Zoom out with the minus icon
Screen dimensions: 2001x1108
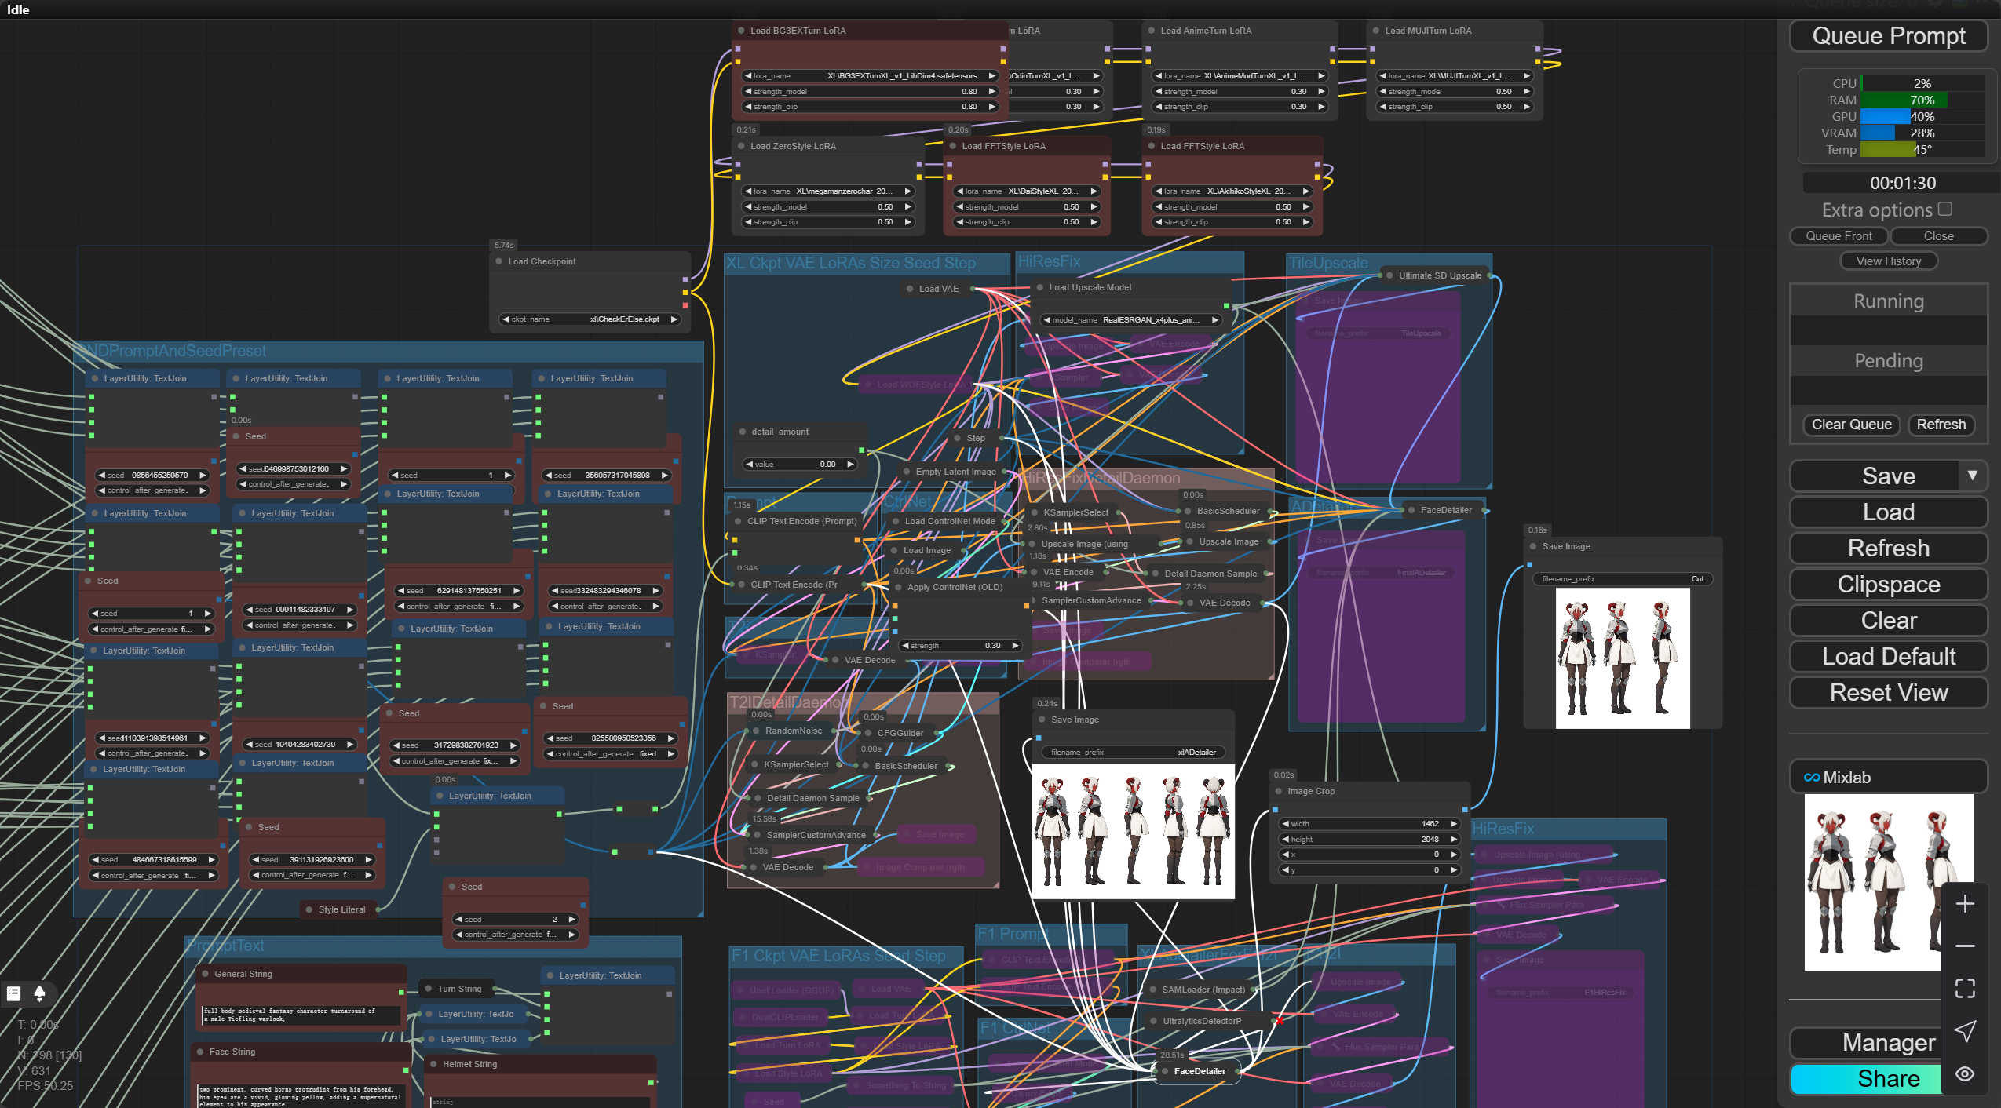(x=1965, y=946)
